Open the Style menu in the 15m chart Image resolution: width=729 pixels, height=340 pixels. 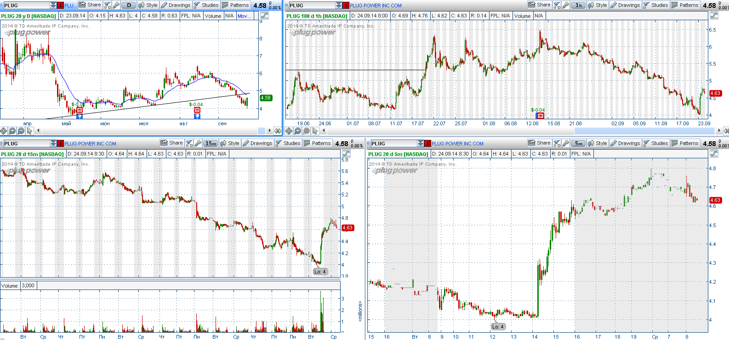[230, 143]
